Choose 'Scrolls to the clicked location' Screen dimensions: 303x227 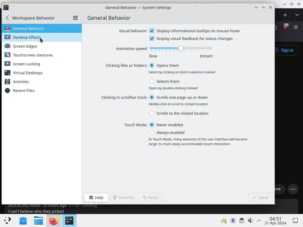coord(152,113)
